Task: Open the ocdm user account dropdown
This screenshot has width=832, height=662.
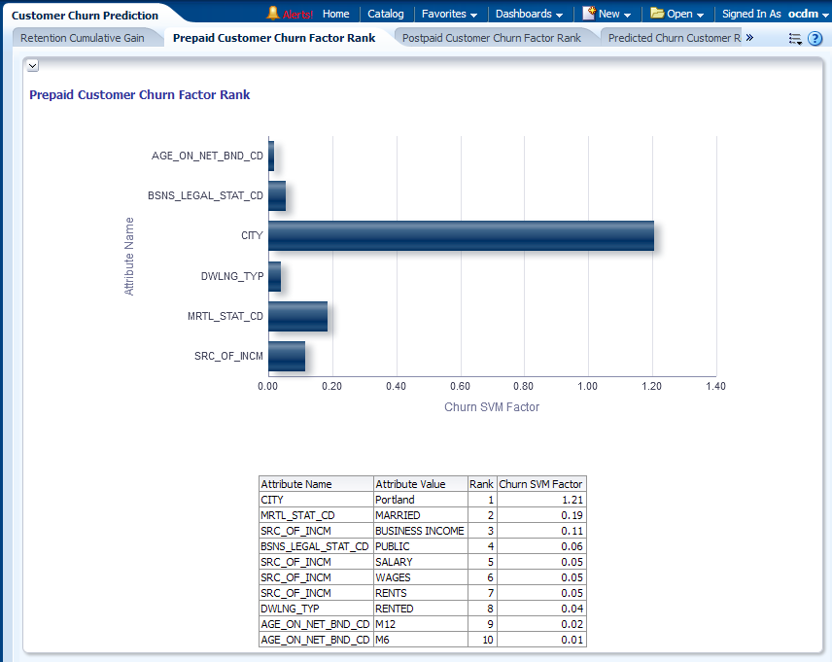Action: 808,14
